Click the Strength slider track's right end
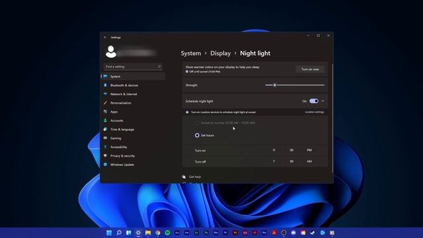423x238 pixels. click(x=323, y=85)
